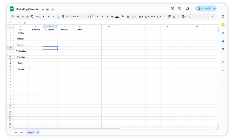The width and height of the screenshot is (234, 139).
Task: Open the Prede... font family dropdown
Action: 78,17
